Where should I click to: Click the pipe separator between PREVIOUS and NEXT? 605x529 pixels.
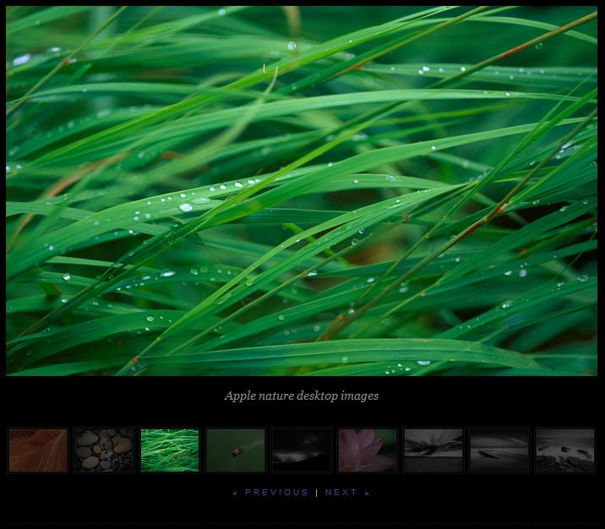click(317, 493)
